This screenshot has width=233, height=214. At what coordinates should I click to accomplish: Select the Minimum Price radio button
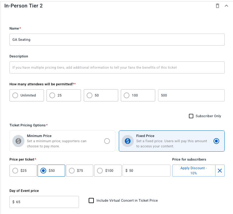[107, 141]
